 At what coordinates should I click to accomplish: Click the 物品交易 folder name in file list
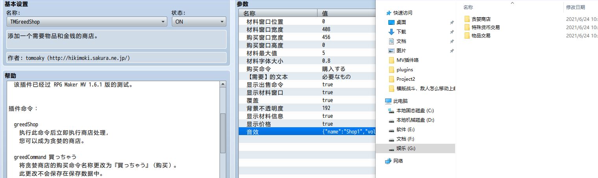coord(481,35)
